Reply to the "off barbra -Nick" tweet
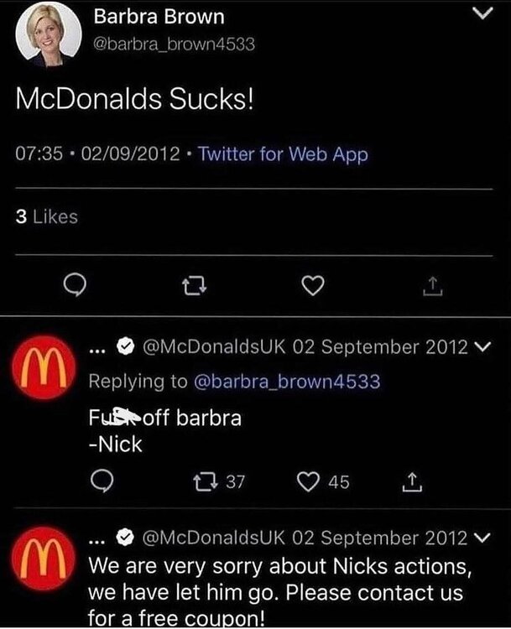511x629 pixels. 101,481
